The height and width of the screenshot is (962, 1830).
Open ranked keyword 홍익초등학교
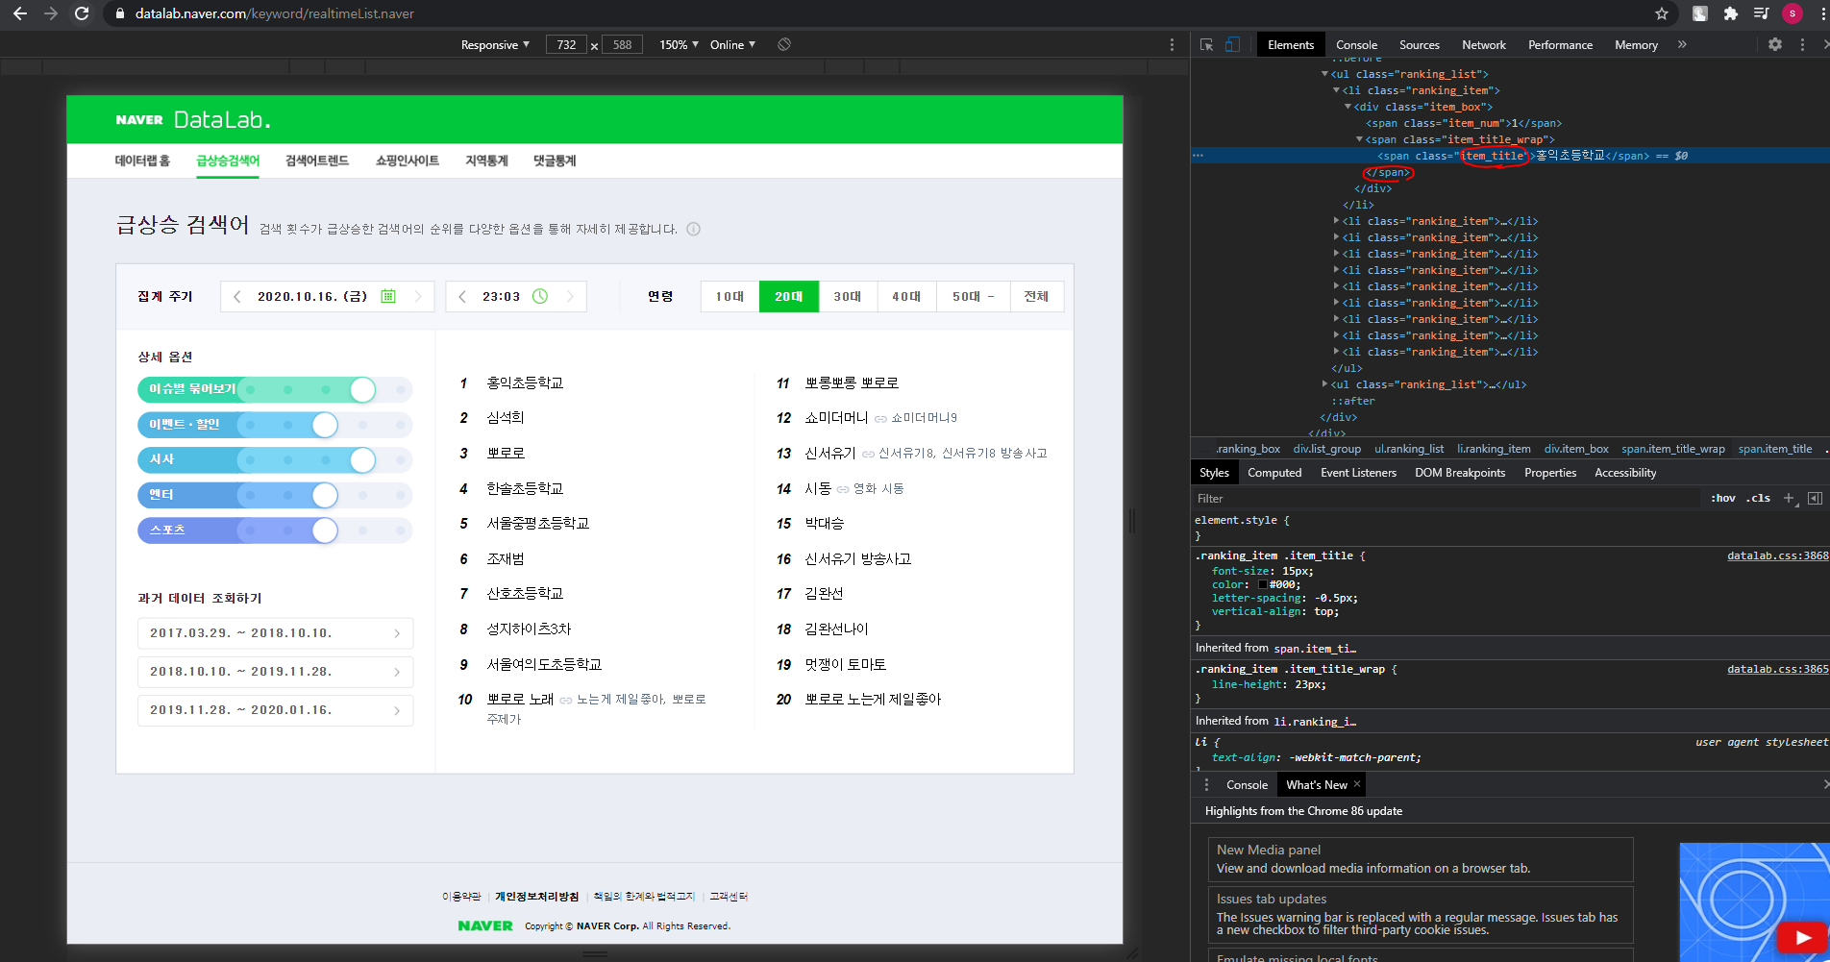click(525, 382)
